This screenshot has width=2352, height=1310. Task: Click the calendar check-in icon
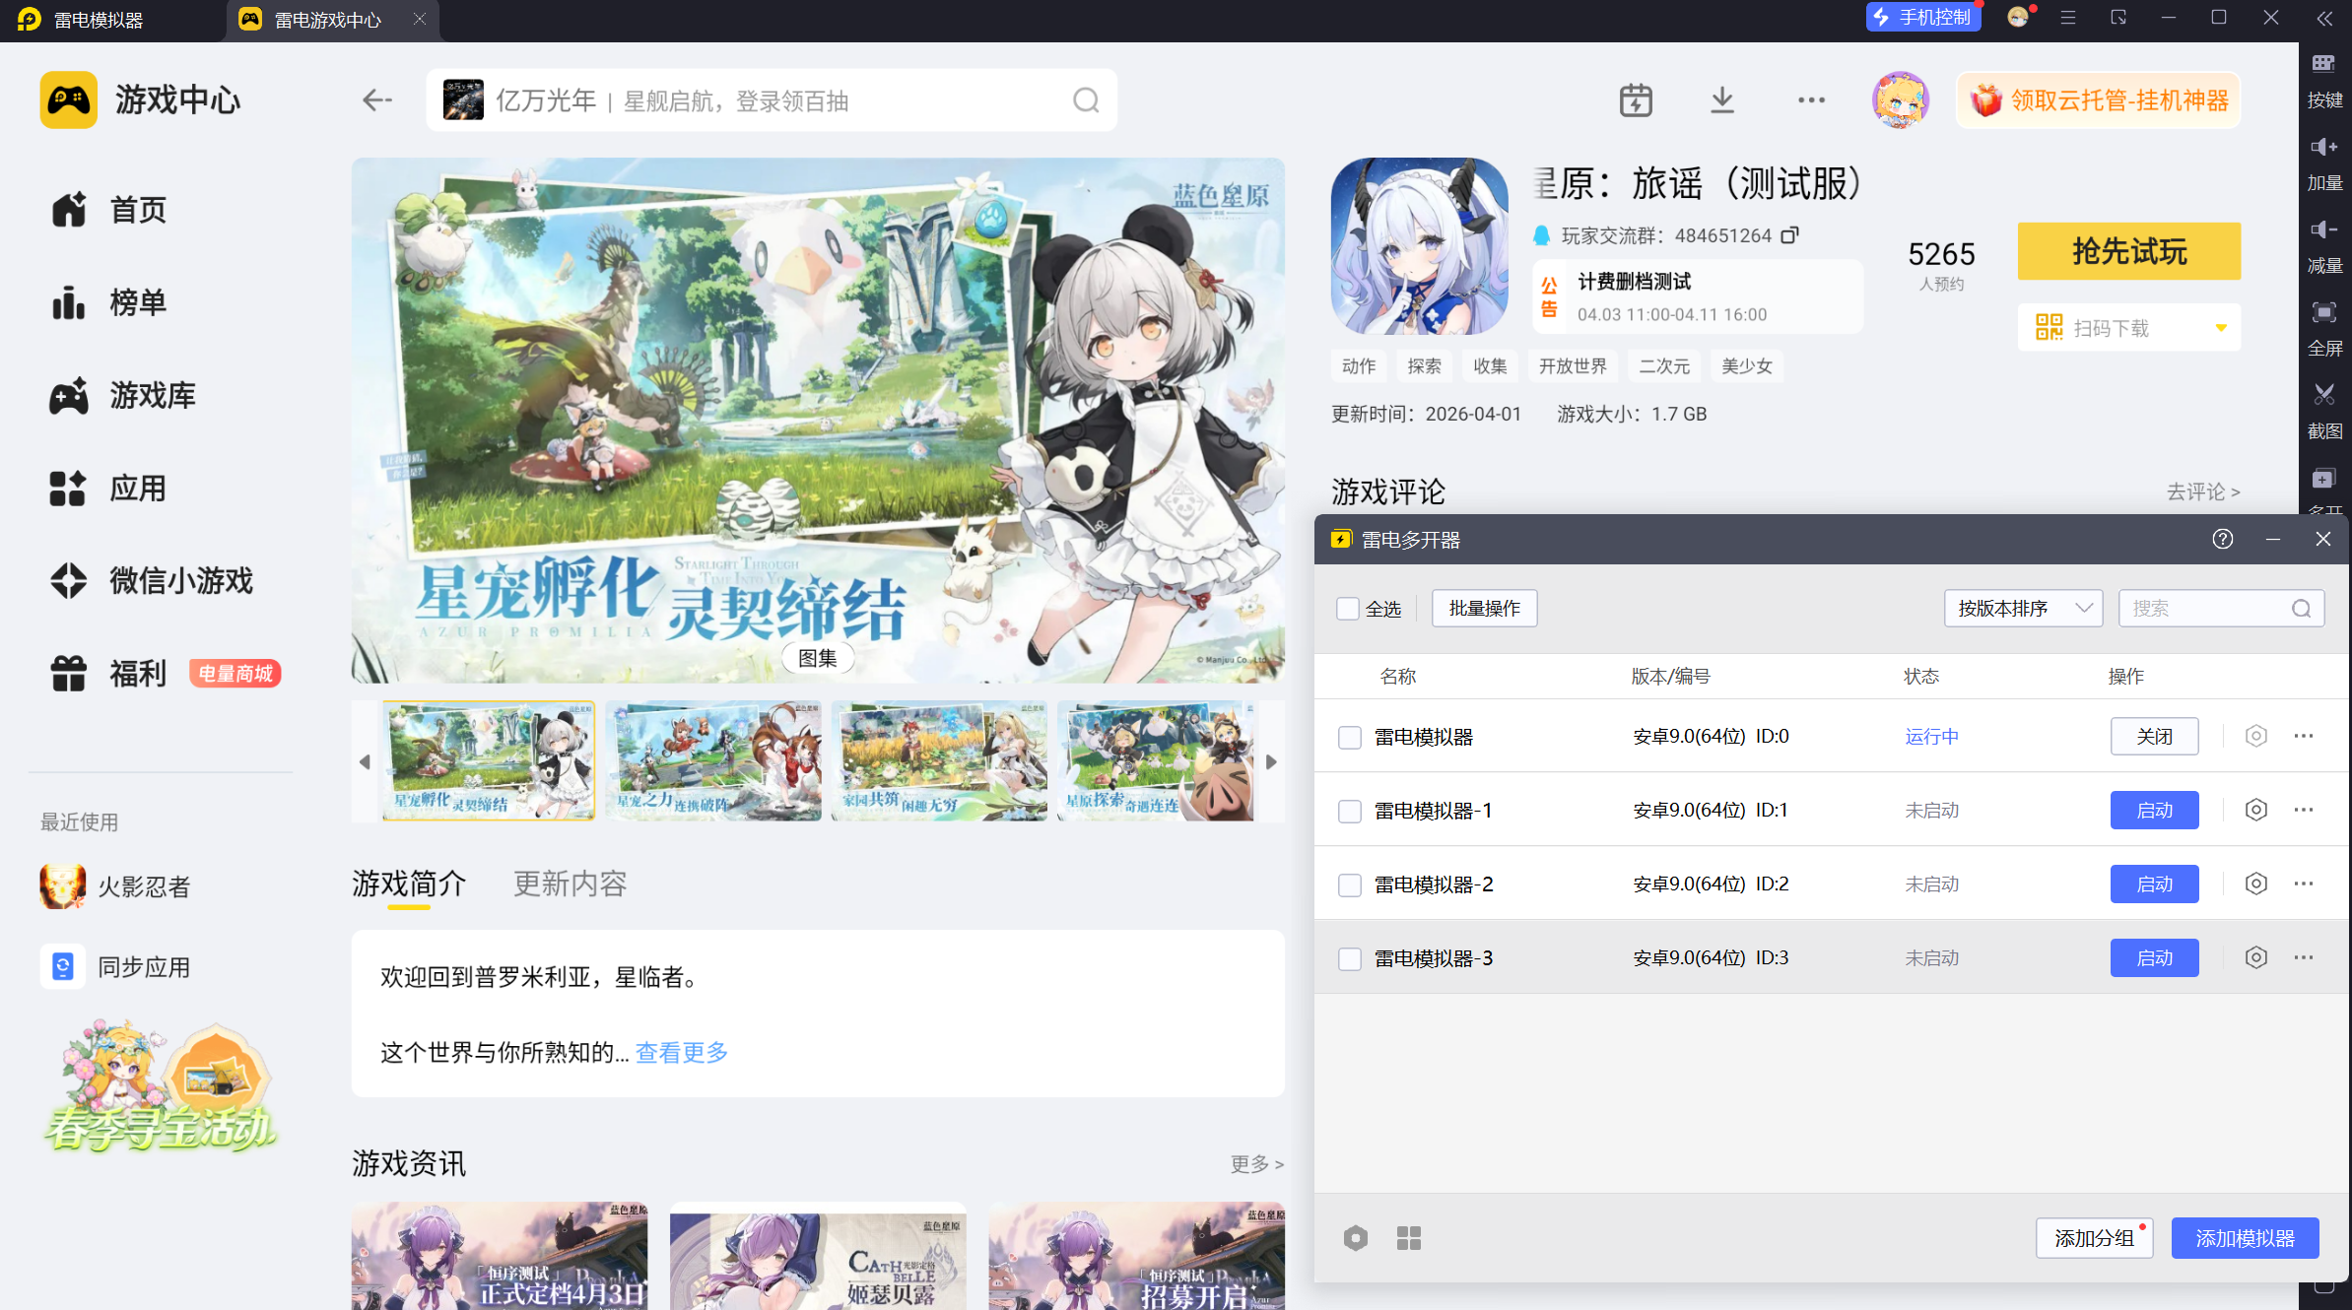pos(1636,100)
